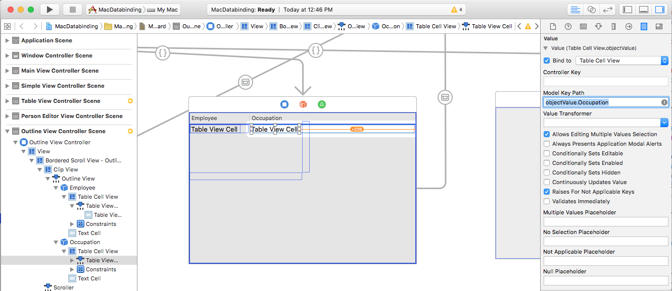Image resolution: width=672 pixels, height=291 pixels.
Task: Click the Model Key Path field
Action: pyautogui.click(x=606, y=102)
